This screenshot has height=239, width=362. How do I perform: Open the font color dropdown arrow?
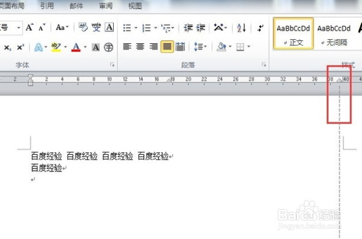(x=85, y=47)
